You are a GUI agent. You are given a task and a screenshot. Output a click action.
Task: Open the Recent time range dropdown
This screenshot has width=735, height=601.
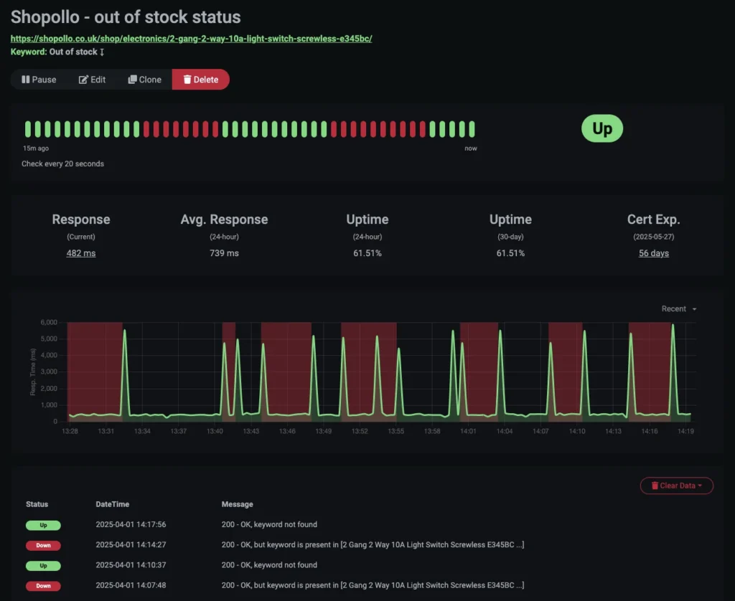(x=675, y=308)
